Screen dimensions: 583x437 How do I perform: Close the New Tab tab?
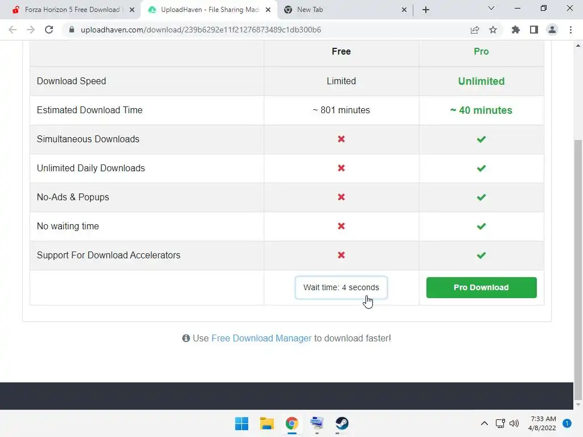pyautogui.click(x=404, y=10)
